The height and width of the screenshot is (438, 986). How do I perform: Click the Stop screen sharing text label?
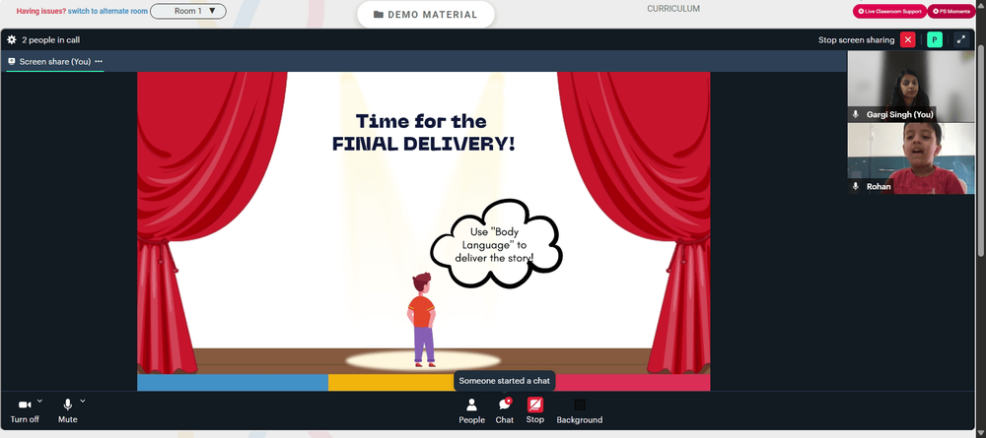[856, 39]
